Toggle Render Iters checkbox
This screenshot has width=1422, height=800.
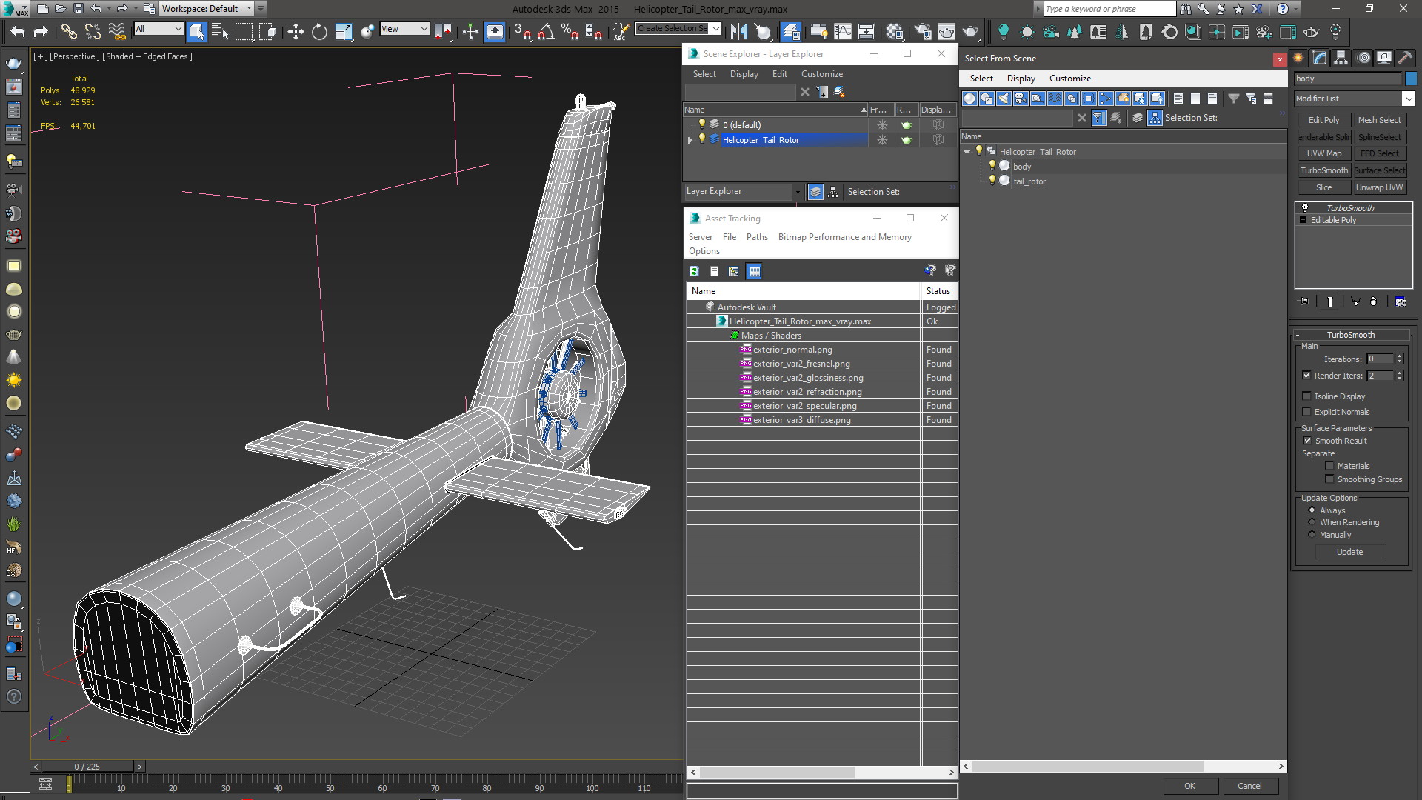[1306, 376]
